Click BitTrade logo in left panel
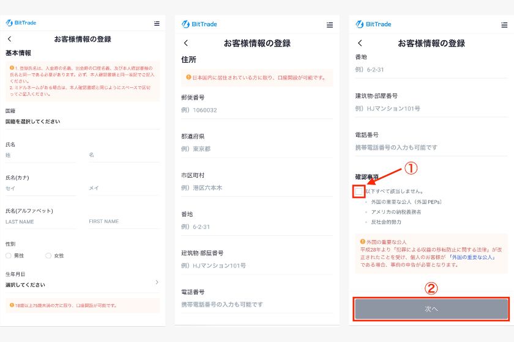This screenshot has width=514, height=342. point(21,23)
